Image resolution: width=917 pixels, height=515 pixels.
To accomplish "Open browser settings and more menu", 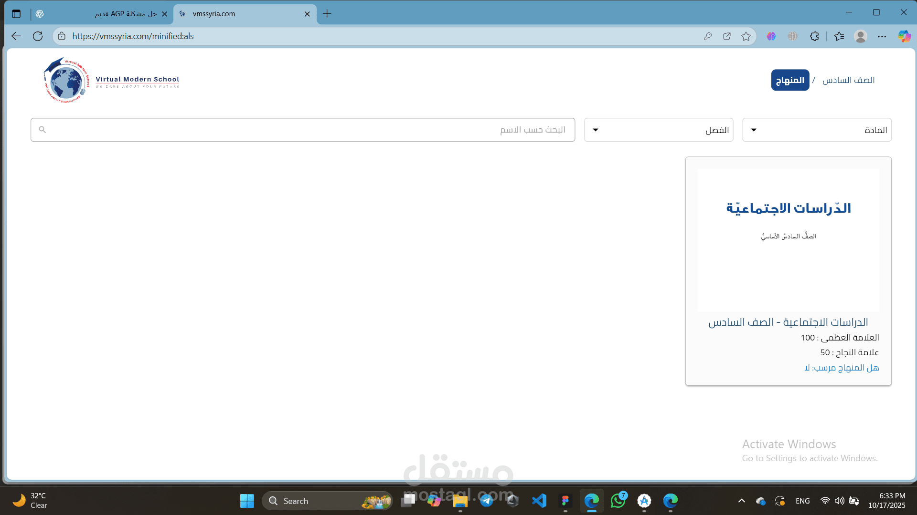I will pyautogui.click(x=882, y=36).
